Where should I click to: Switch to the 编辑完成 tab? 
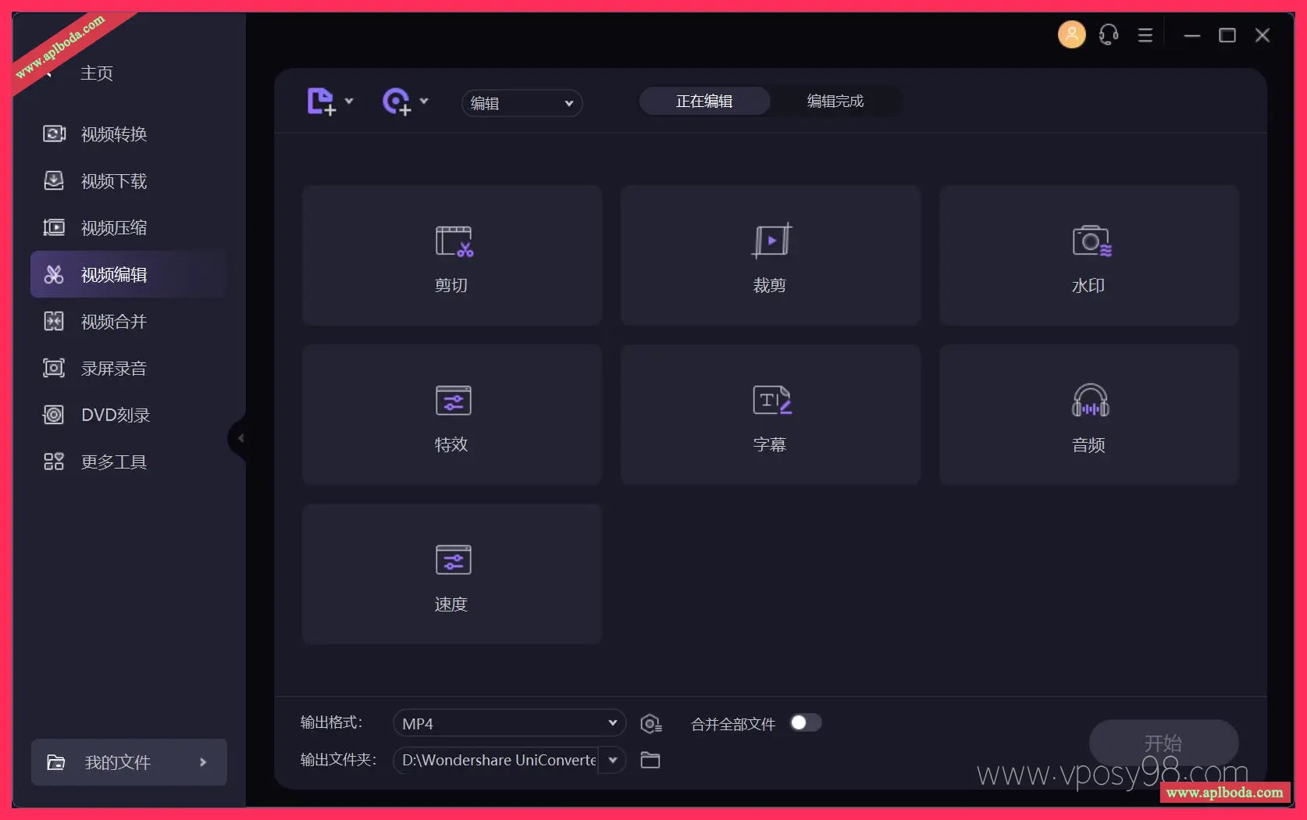[835, 102]
